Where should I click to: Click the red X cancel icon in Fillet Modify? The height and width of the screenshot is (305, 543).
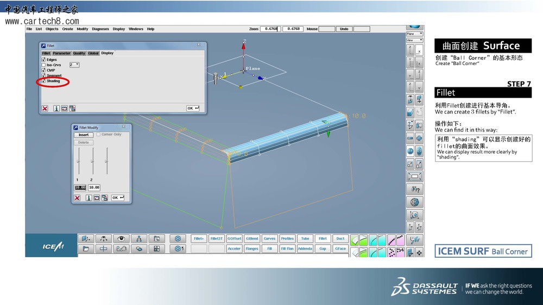tap(77, 198)
